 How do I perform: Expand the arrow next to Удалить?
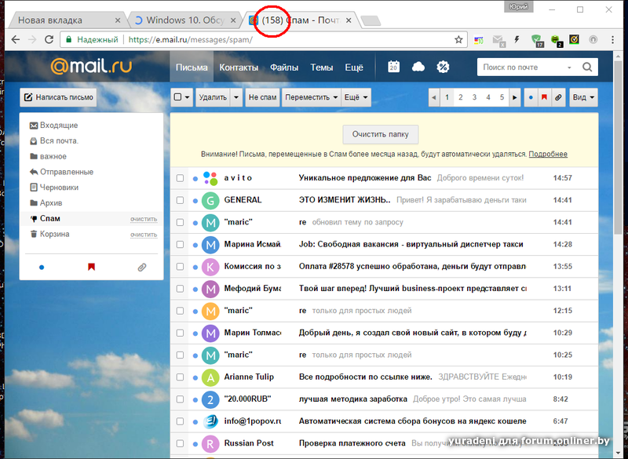click(x=236, y=97)
